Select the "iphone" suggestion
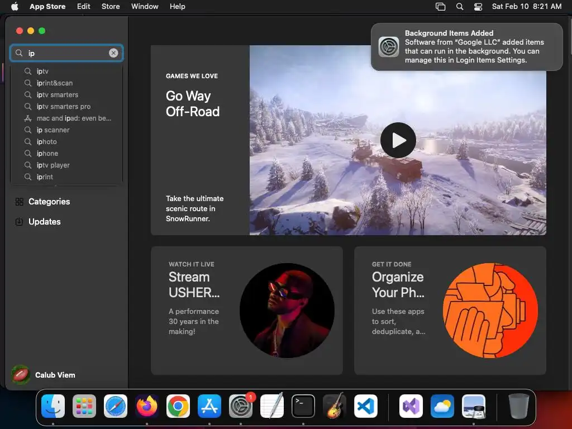This screenshot has height=429, width=572. (x=66, y=153)
